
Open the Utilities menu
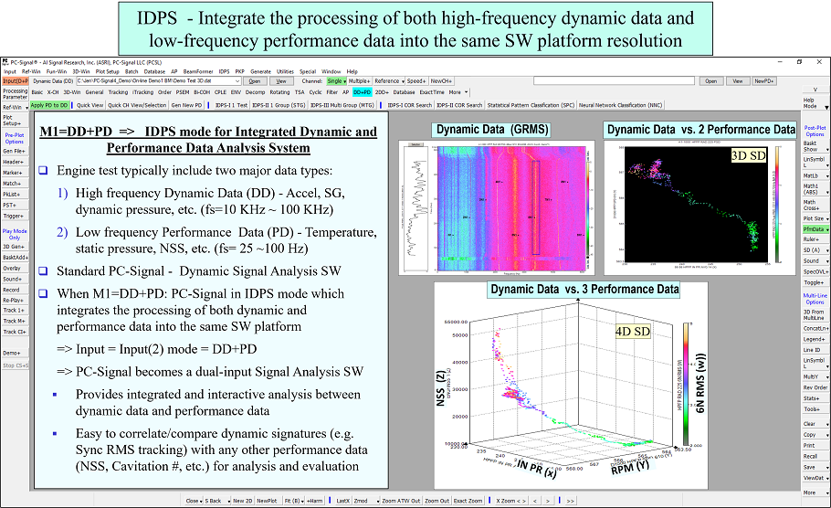285,71
